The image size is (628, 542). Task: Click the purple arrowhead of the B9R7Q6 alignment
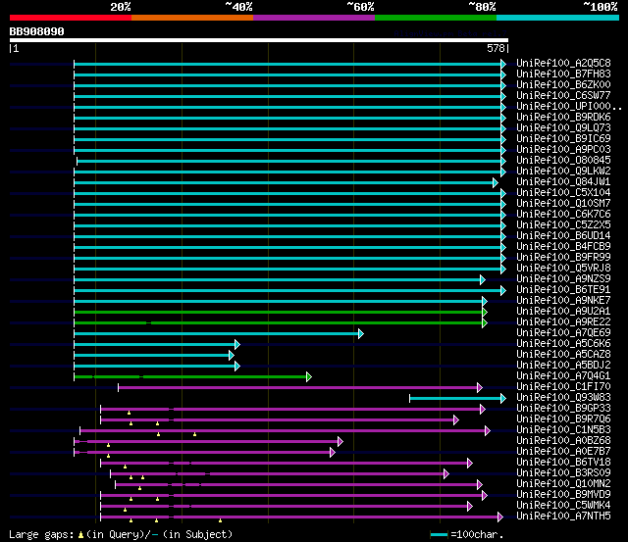[x=456, y=420]
